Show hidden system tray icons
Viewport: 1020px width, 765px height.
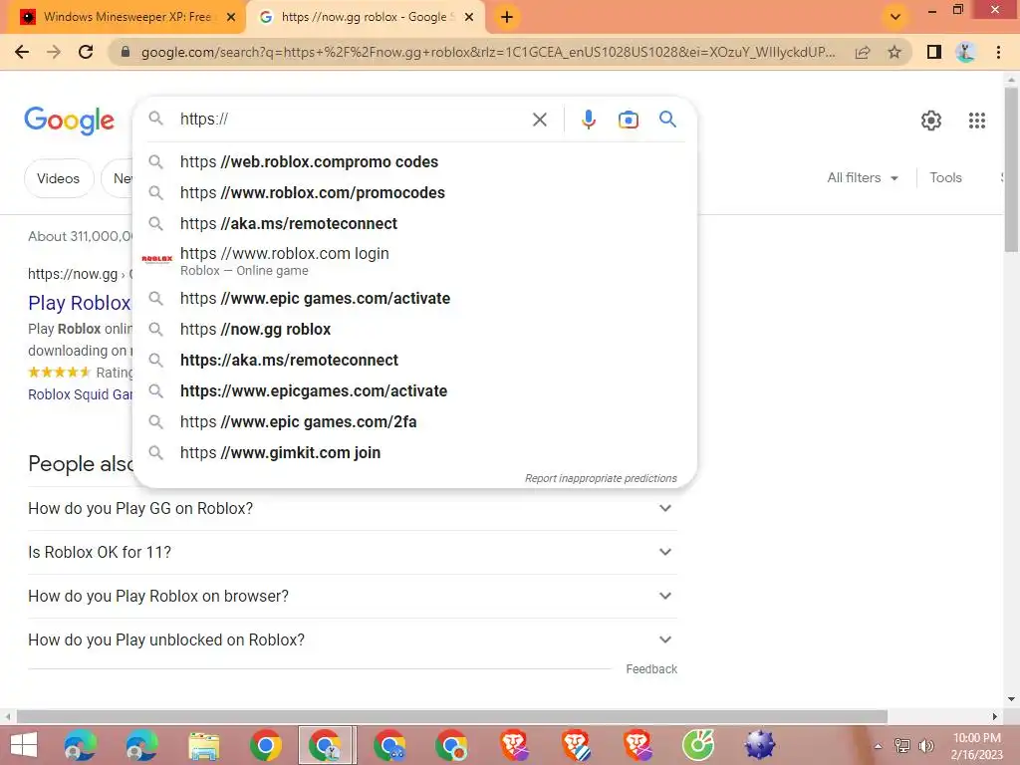point(879,746)
